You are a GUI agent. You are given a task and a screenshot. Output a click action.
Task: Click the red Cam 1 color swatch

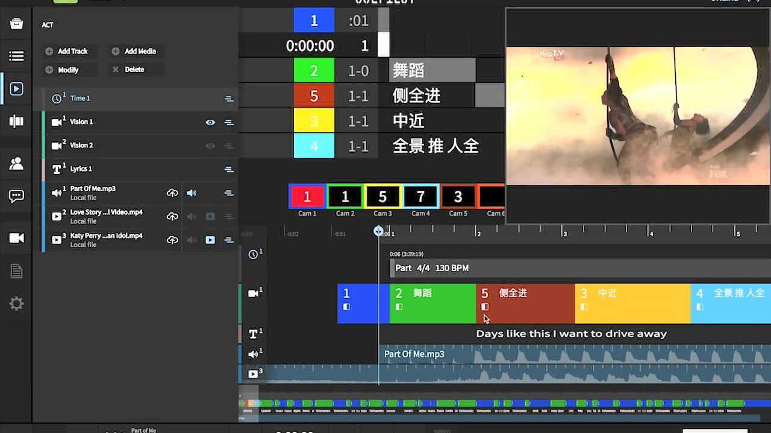click(307, 196)
